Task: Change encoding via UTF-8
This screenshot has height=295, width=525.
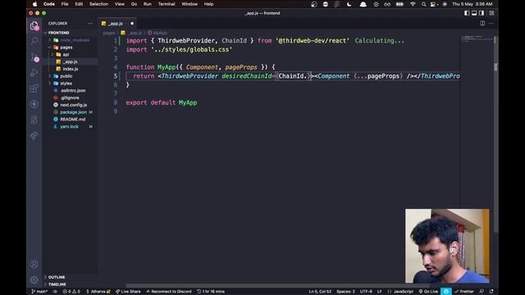Action: click(366, 292)
